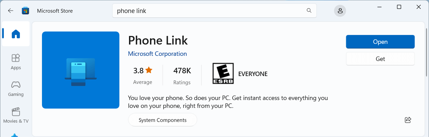View the 478K ratings count

coord(182,75)
